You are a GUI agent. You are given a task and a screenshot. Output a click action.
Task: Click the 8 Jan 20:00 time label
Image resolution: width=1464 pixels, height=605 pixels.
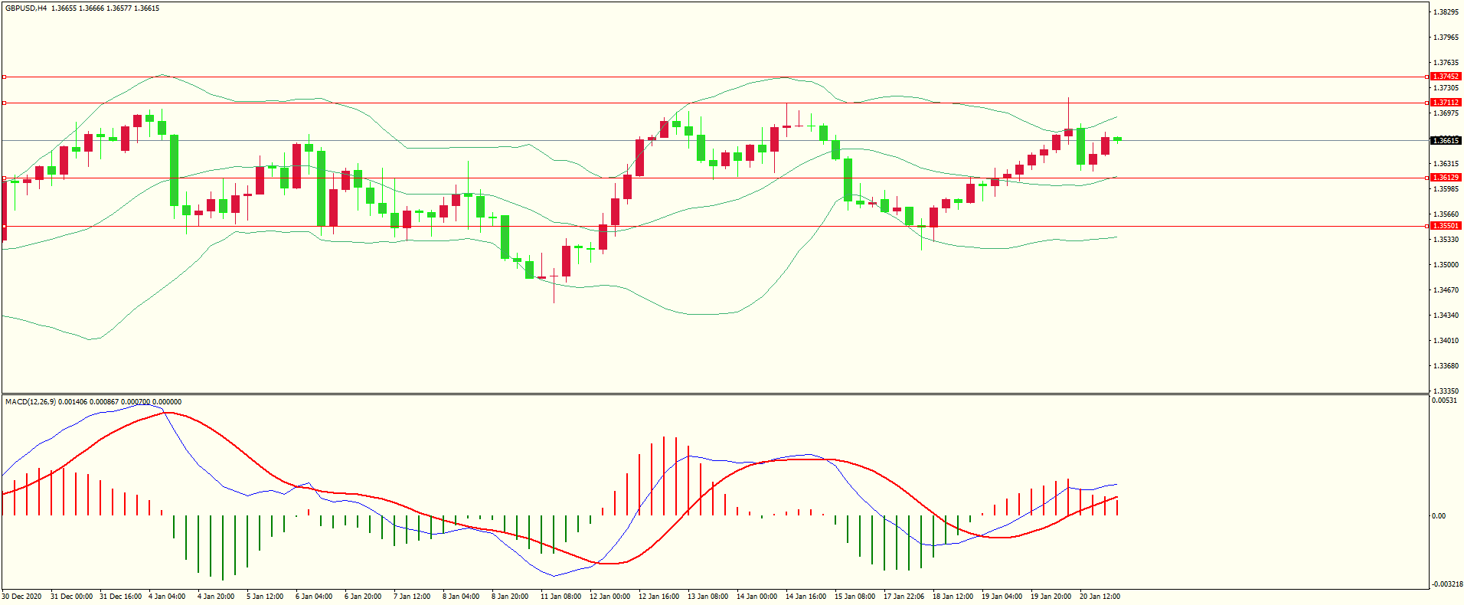[510, 597]
